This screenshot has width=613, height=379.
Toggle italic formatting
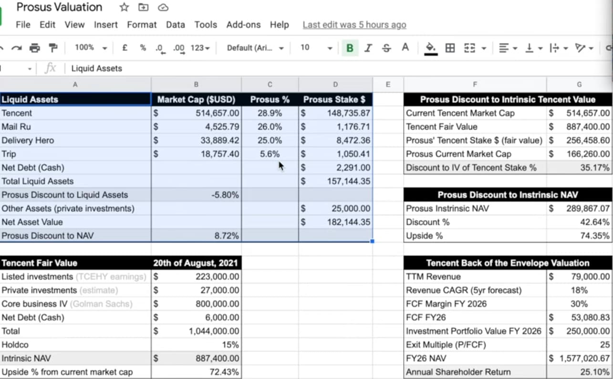(x=368, y=48)
